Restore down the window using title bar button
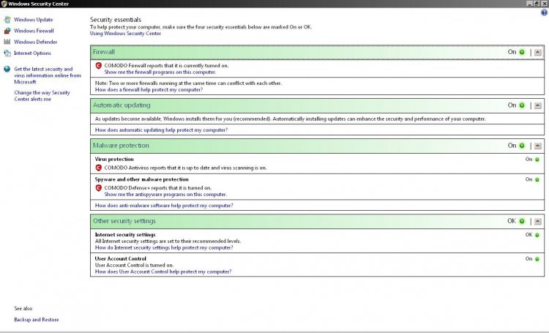 (537, 4)
